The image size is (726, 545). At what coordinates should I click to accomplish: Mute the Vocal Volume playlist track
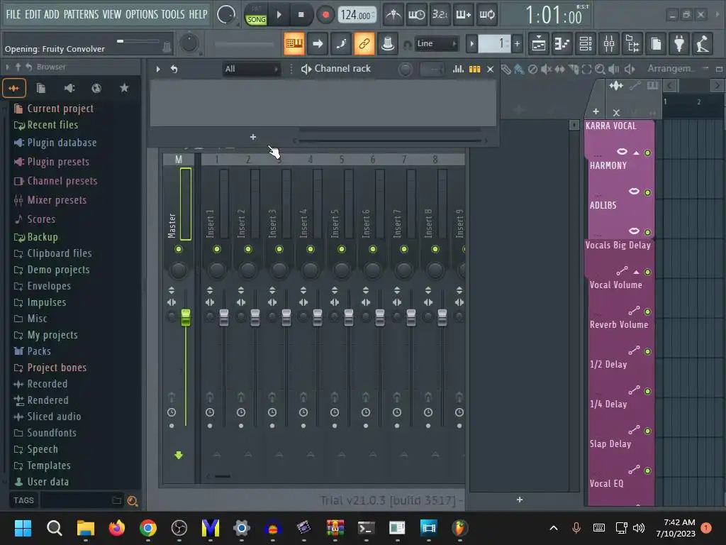647,312
